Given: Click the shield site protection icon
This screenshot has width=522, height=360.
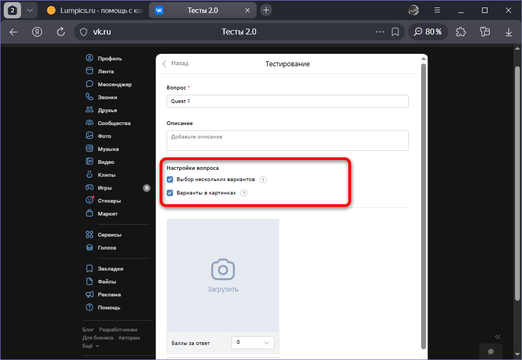Looking at the screenshot, I should click(x=84, y=32).
